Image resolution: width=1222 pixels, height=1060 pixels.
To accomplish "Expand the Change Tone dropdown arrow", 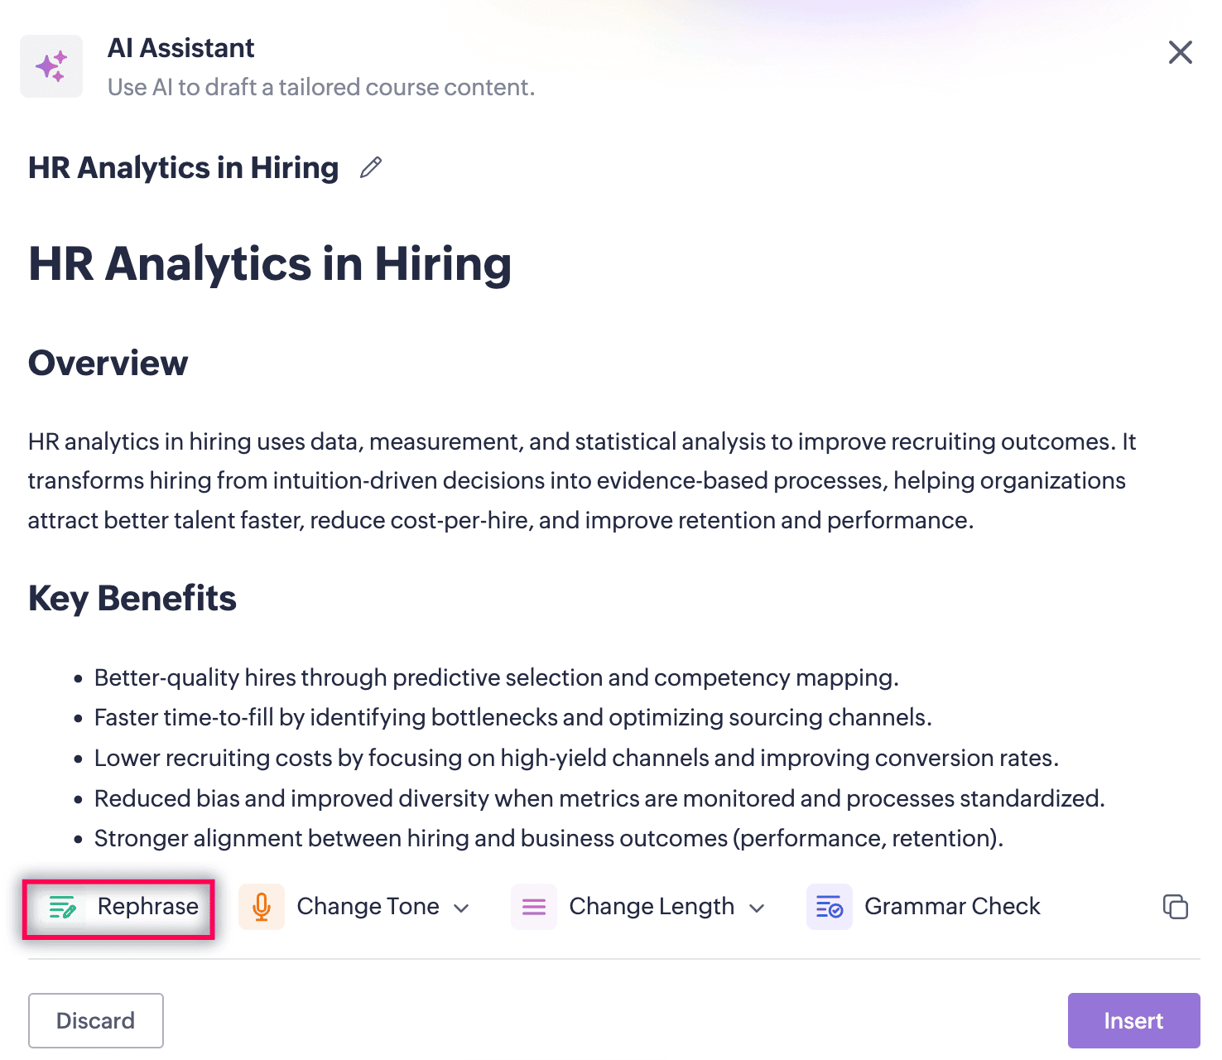I will 462,908.
